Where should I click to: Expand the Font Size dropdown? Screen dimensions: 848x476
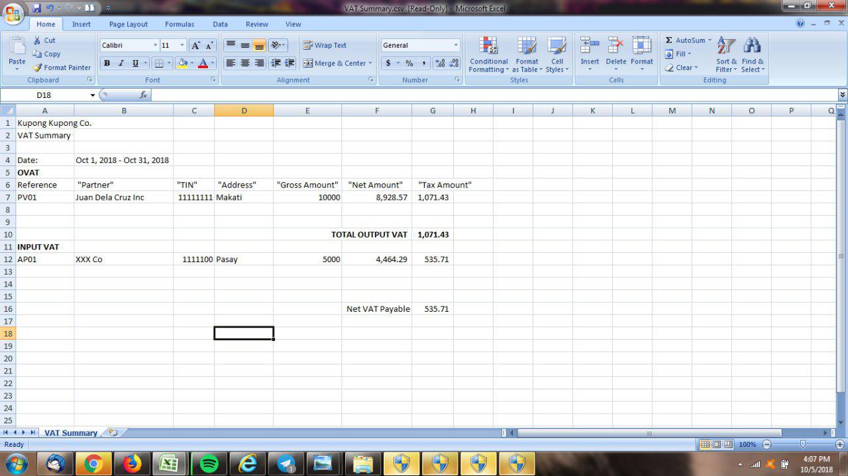tap(181, 45)
